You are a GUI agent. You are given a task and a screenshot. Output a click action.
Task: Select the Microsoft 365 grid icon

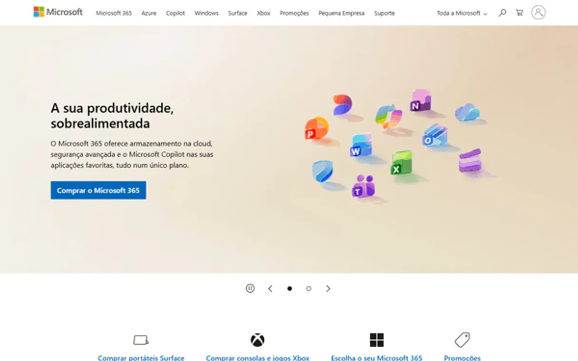click(377, 339)
